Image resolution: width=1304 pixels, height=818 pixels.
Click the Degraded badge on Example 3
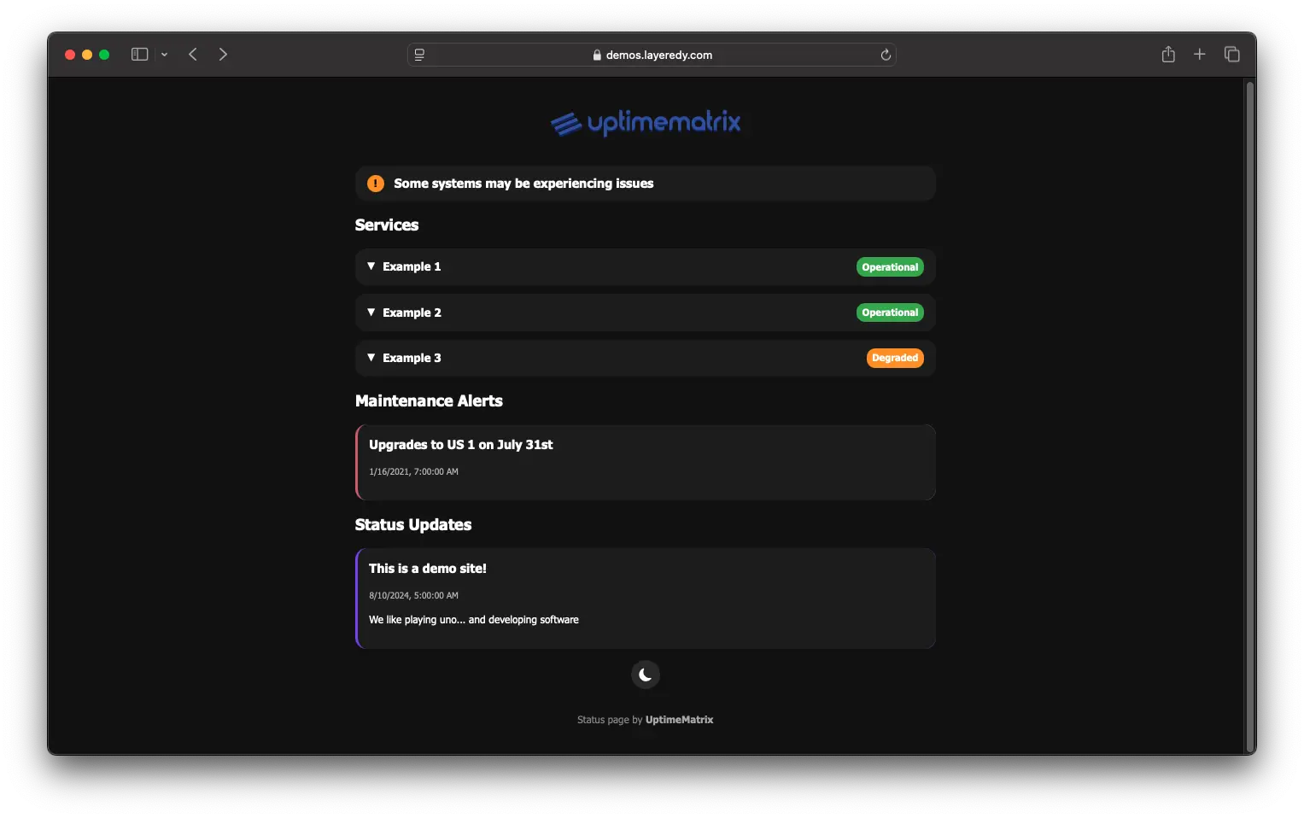click(895, 358)
